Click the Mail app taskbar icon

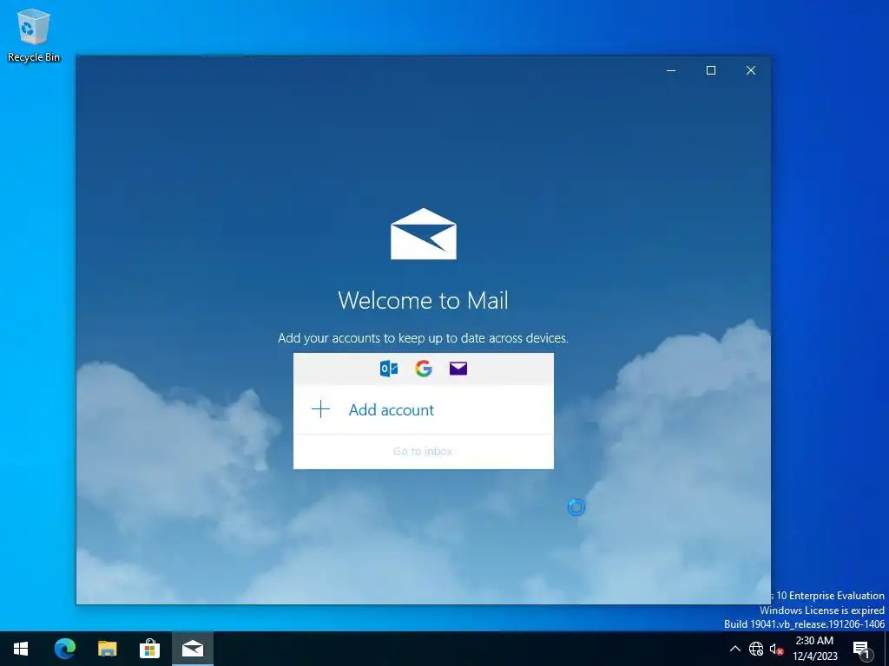pyautogui.click(x=193, y=649)
